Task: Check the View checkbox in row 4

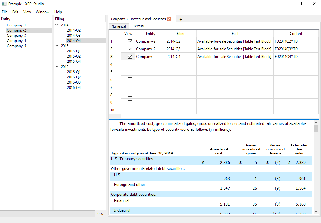Action: (130, 64)
